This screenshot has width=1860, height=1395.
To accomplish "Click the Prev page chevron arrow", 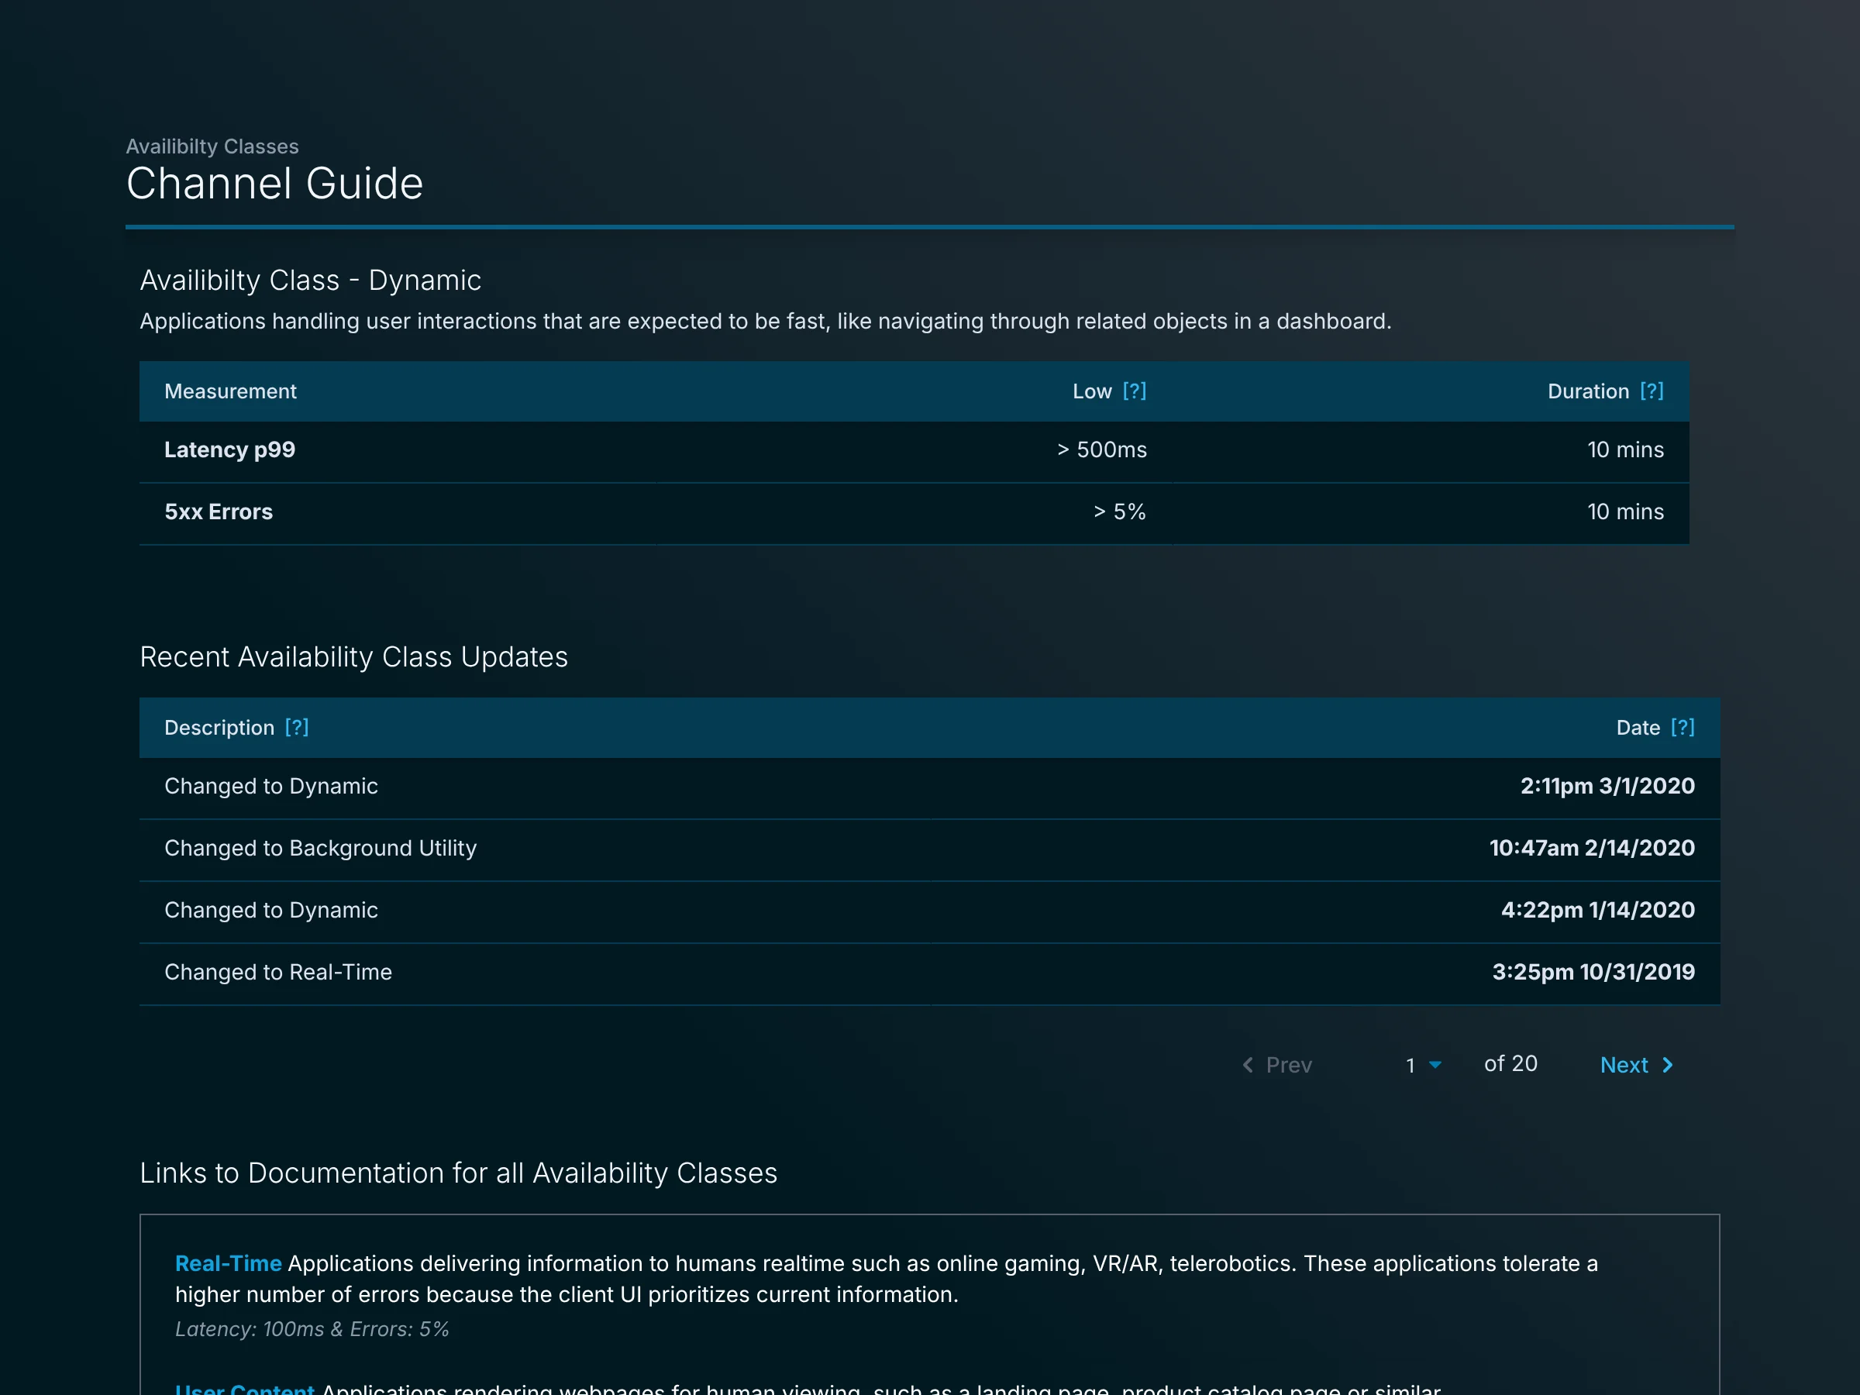I will 1248,1066.
